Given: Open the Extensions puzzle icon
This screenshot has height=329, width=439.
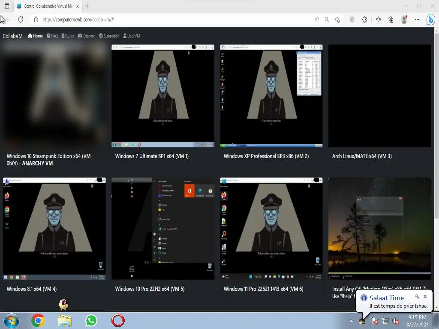Looking at the screenshot, I should [x=364, y=19].
